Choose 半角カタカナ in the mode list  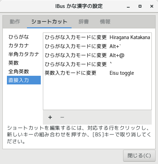point(24,54)
